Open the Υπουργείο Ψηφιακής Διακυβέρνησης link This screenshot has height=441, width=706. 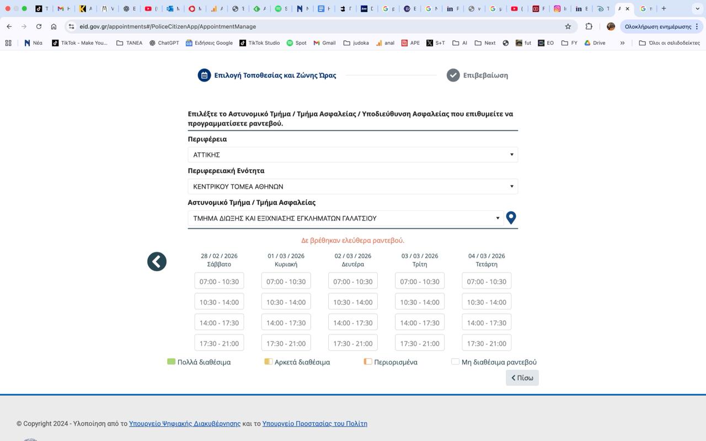click(x=185, y=423)
